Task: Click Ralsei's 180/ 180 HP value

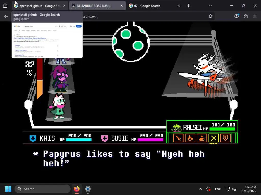Action: (x=223, y=125)
